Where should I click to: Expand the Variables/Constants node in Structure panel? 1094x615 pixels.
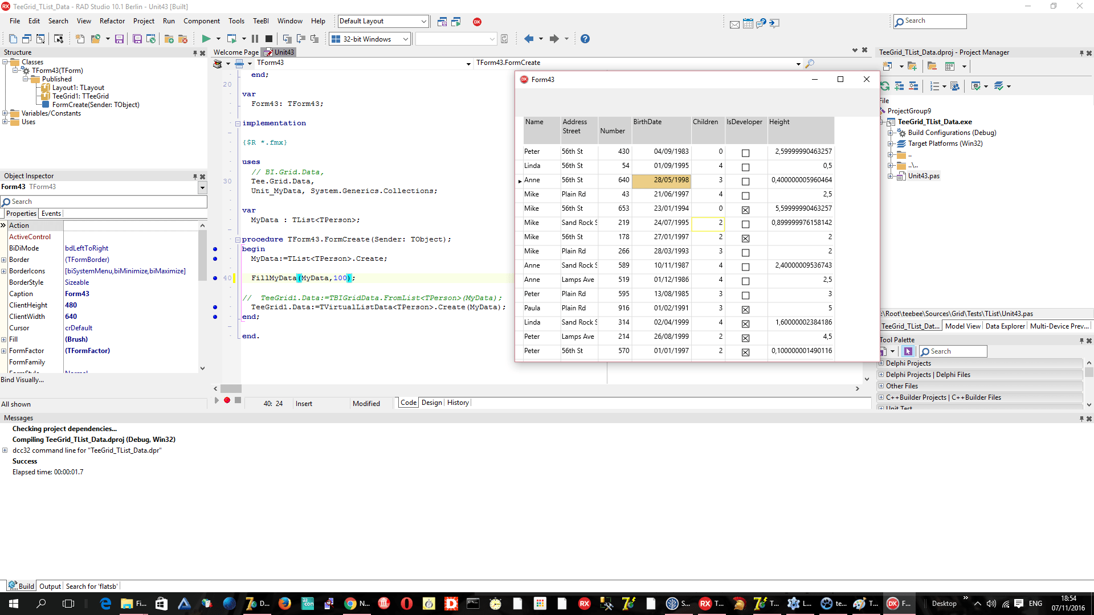point(6,113)
